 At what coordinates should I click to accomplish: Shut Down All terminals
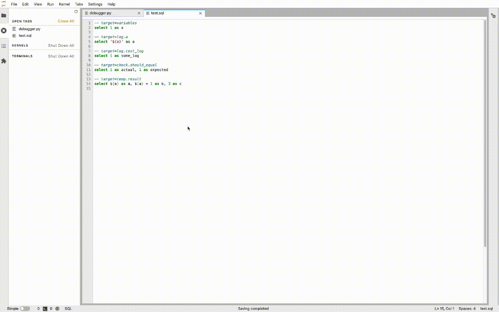[x=61, y=55]
